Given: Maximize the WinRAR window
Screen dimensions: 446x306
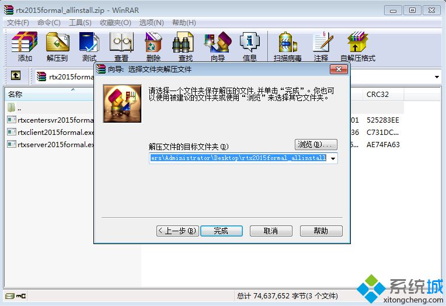Looking at the screenshot, I should 412,11.
